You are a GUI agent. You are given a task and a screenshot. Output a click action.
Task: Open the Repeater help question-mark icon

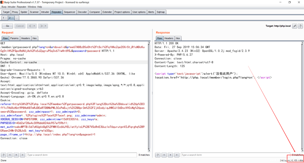300,26
